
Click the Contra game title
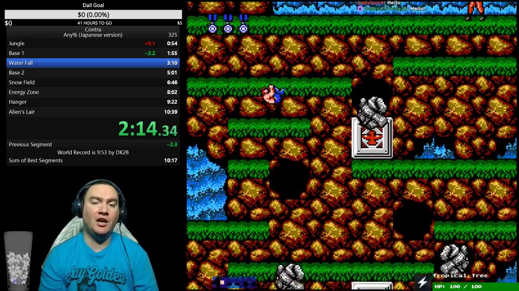click(93, 30)
